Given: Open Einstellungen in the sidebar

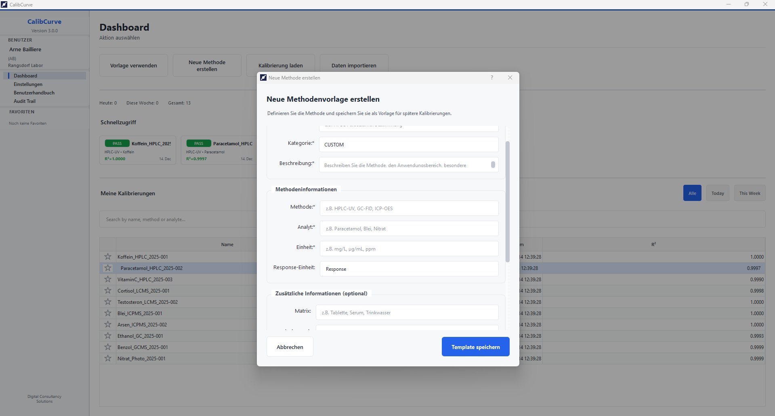Looking at the screenshot, I should [x=28, y=84].
